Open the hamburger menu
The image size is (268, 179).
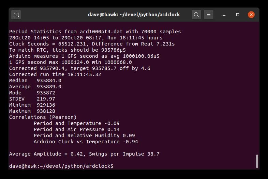point(209,15)
